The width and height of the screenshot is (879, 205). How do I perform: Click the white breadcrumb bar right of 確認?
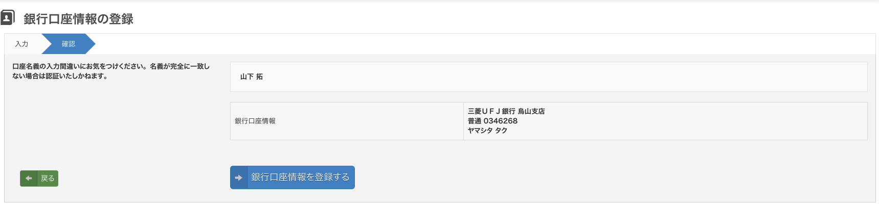click(x=486, y=44)
